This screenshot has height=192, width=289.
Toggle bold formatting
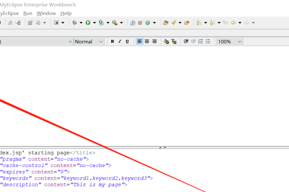pos(112,42)
